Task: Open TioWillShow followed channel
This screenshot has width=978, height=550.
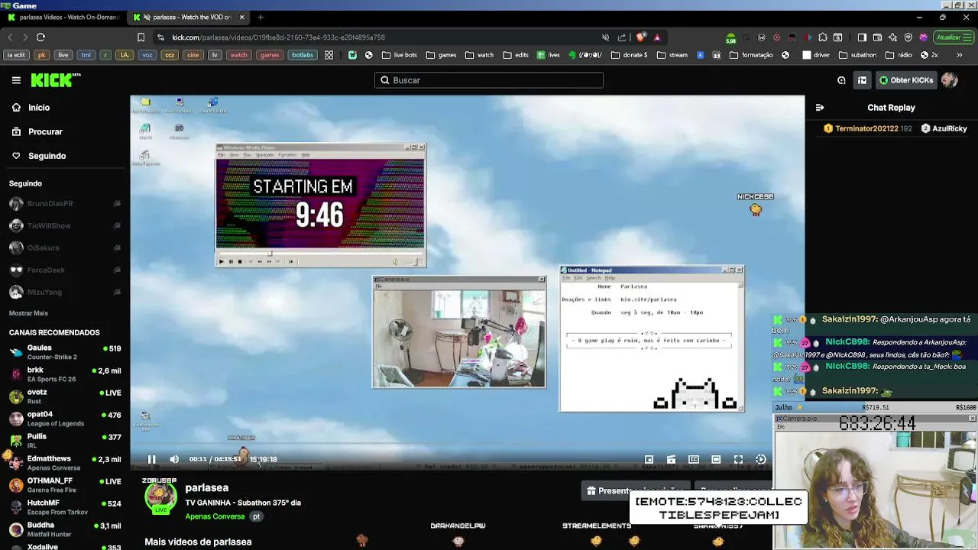Action: coord(64,226)
